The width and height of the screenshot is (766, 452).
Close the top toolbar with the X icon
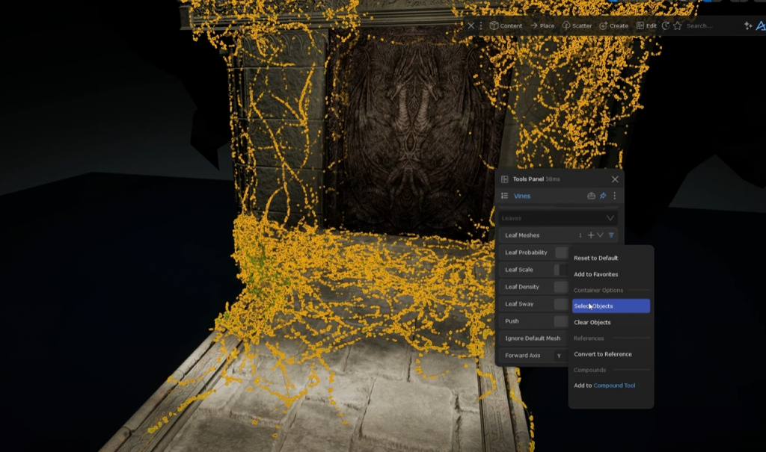coord(471,25)
